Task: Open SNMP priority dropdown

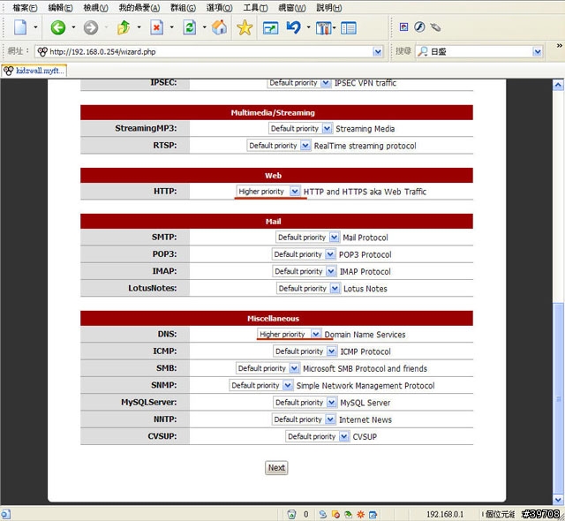Action: coord(261,385)
